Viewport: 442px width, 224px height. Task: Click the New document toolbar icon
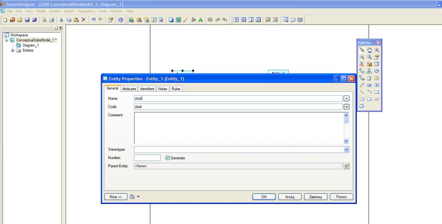click(x=5, y=20)
